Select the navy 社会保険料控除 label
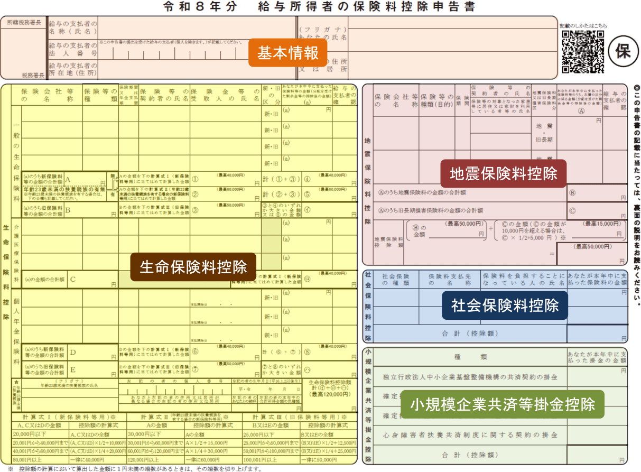The height and width of the screenshot is (472, 641). click(505, 305)
